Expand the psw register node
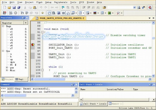Image resolution: width=156 pixels, height=110 pixels. point(7,68)
